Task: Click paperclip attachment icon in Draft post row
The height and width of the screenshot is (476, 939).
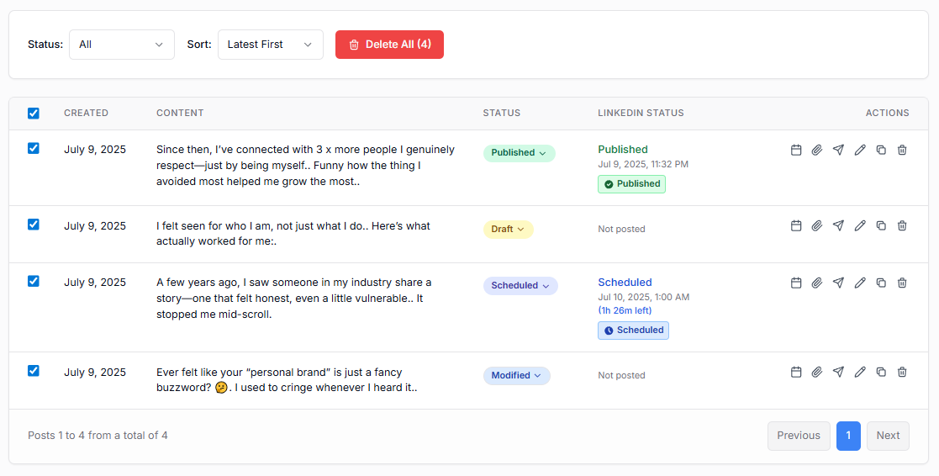Action: [x=817, y=225]
